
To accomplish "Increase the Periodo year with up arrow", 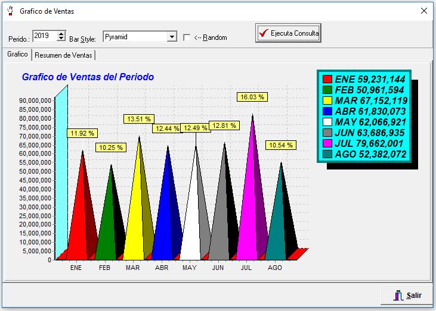I will [x=61, y=34].
